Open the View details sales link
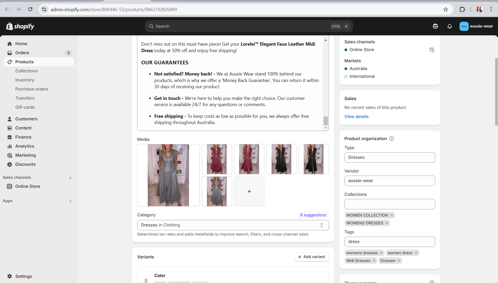Image resolution: width=498 pixels, height=283 pixels. tap(356, 116)
